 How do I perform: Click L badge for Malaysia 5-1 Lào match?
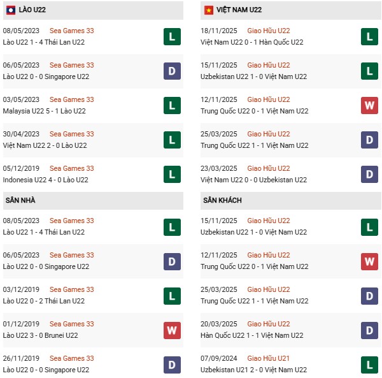point(171,105)
